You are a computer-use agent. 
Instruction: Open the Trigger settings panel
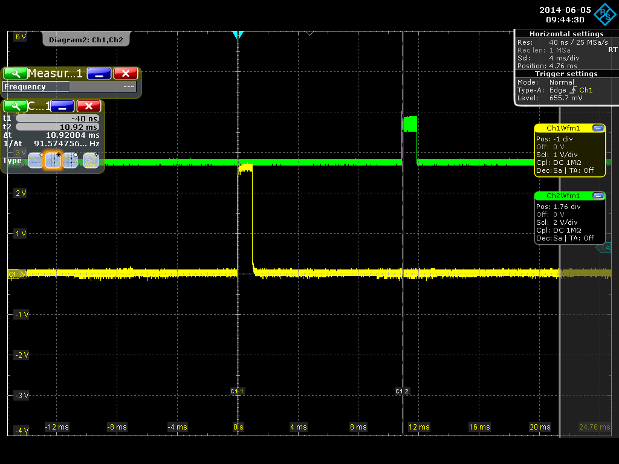tap(566, 74)
